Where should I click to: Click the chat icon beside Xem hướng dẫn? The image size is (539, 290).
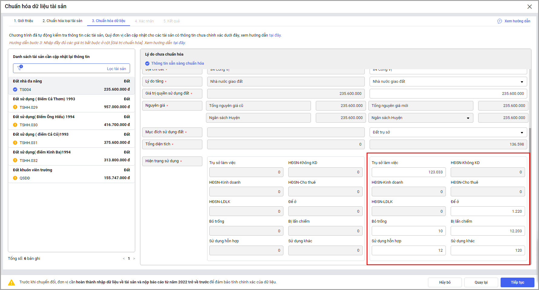(x=500, y=21)
